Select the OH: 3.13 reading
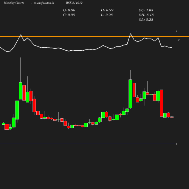The image size is (189, 189). pos(146,15)
